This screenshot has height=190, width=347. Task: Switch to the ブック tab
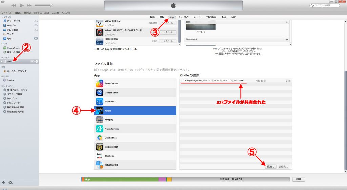point(224,17)
